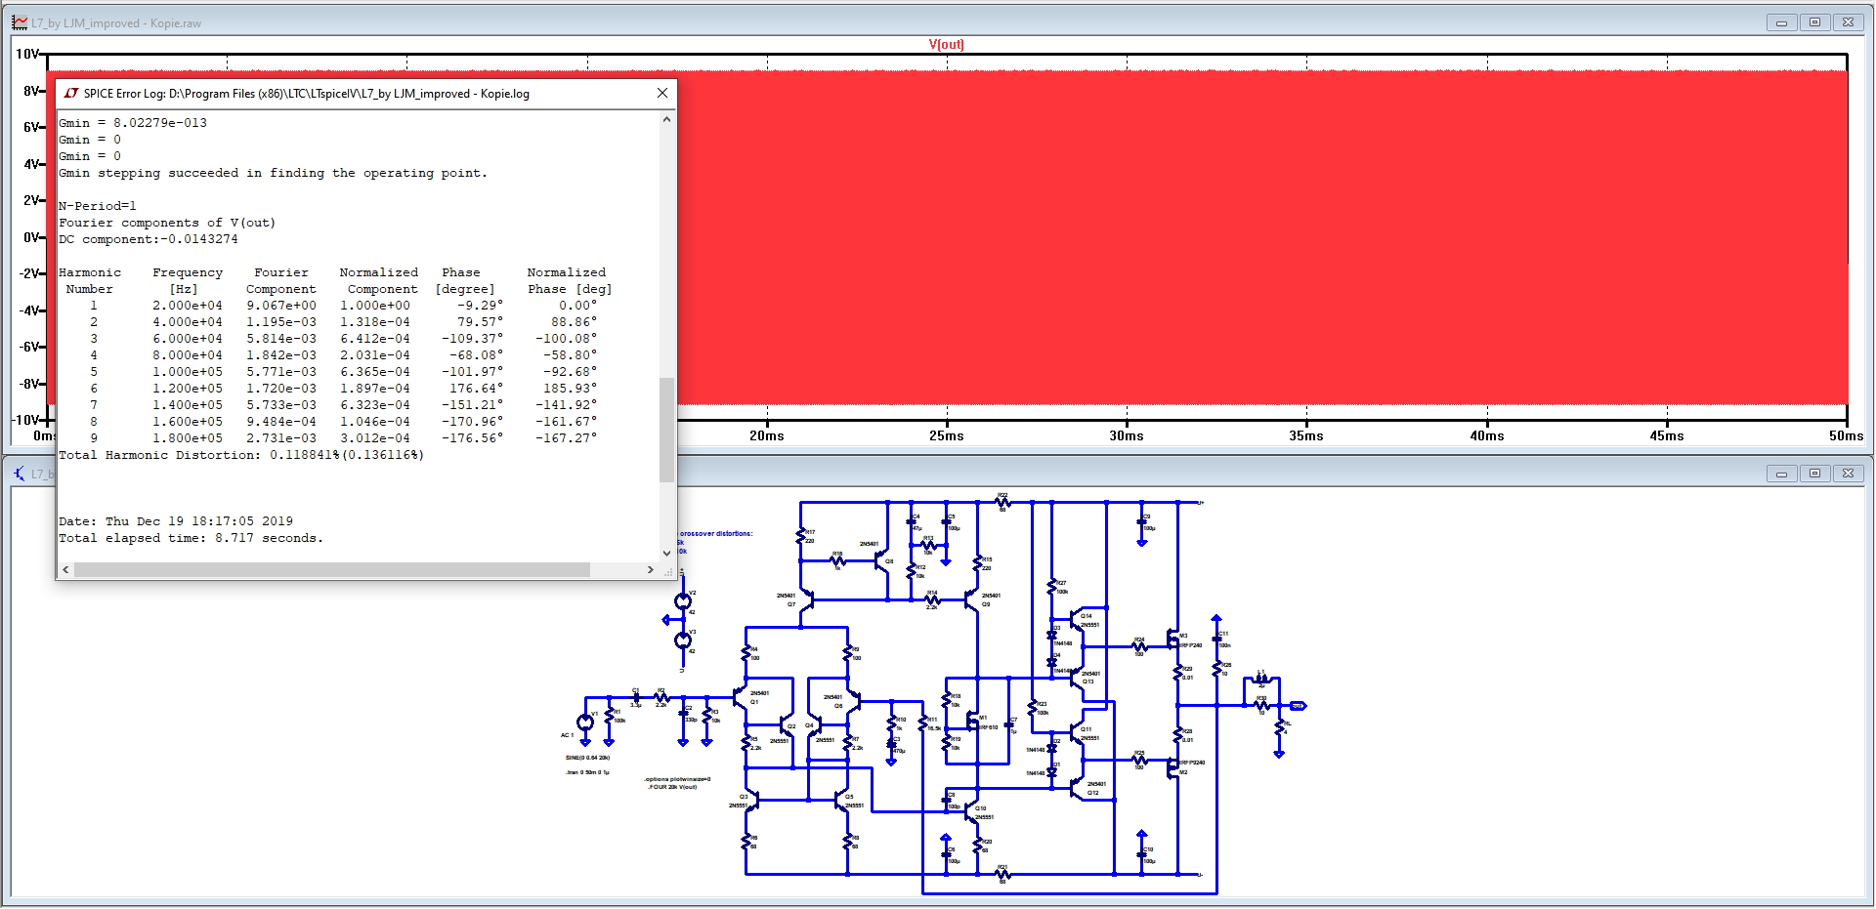This screenshot has height=909, width=1876.
Task: Restore the schematic window
Action: [x=1814, y=474]
